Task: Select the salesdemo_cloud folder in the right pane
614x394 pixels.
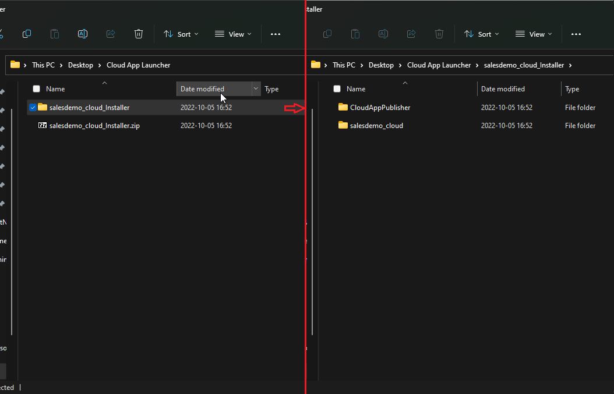Action: point(377,125)
